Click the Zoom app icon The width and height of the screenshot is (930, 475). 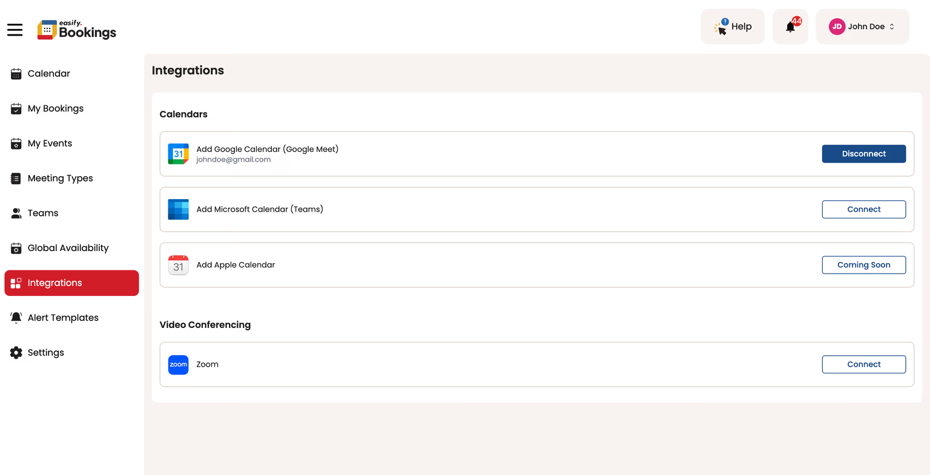coord(178,364)
